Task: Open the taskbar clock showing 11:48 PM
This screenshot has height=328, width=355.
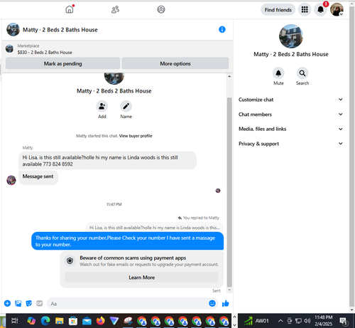Action: point(323,321)
